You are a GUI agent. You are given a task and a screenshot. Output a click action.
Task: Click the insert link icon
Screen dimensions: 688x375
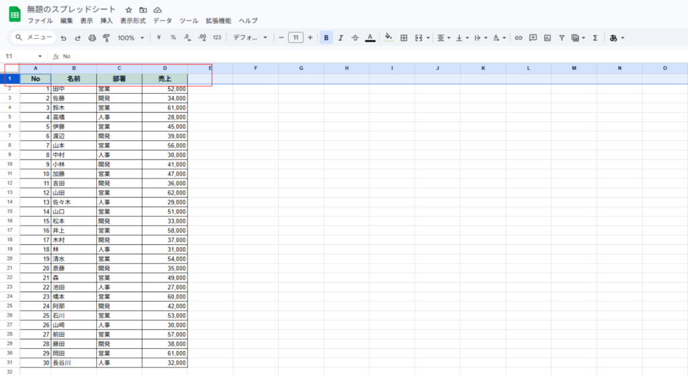coord(518,38)
